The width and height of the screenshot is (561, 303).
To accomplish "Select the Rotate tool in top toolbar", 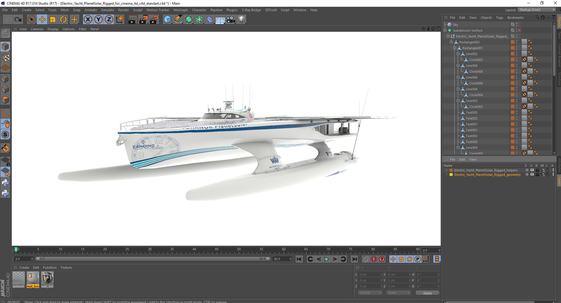I will (x=63, y=20).
